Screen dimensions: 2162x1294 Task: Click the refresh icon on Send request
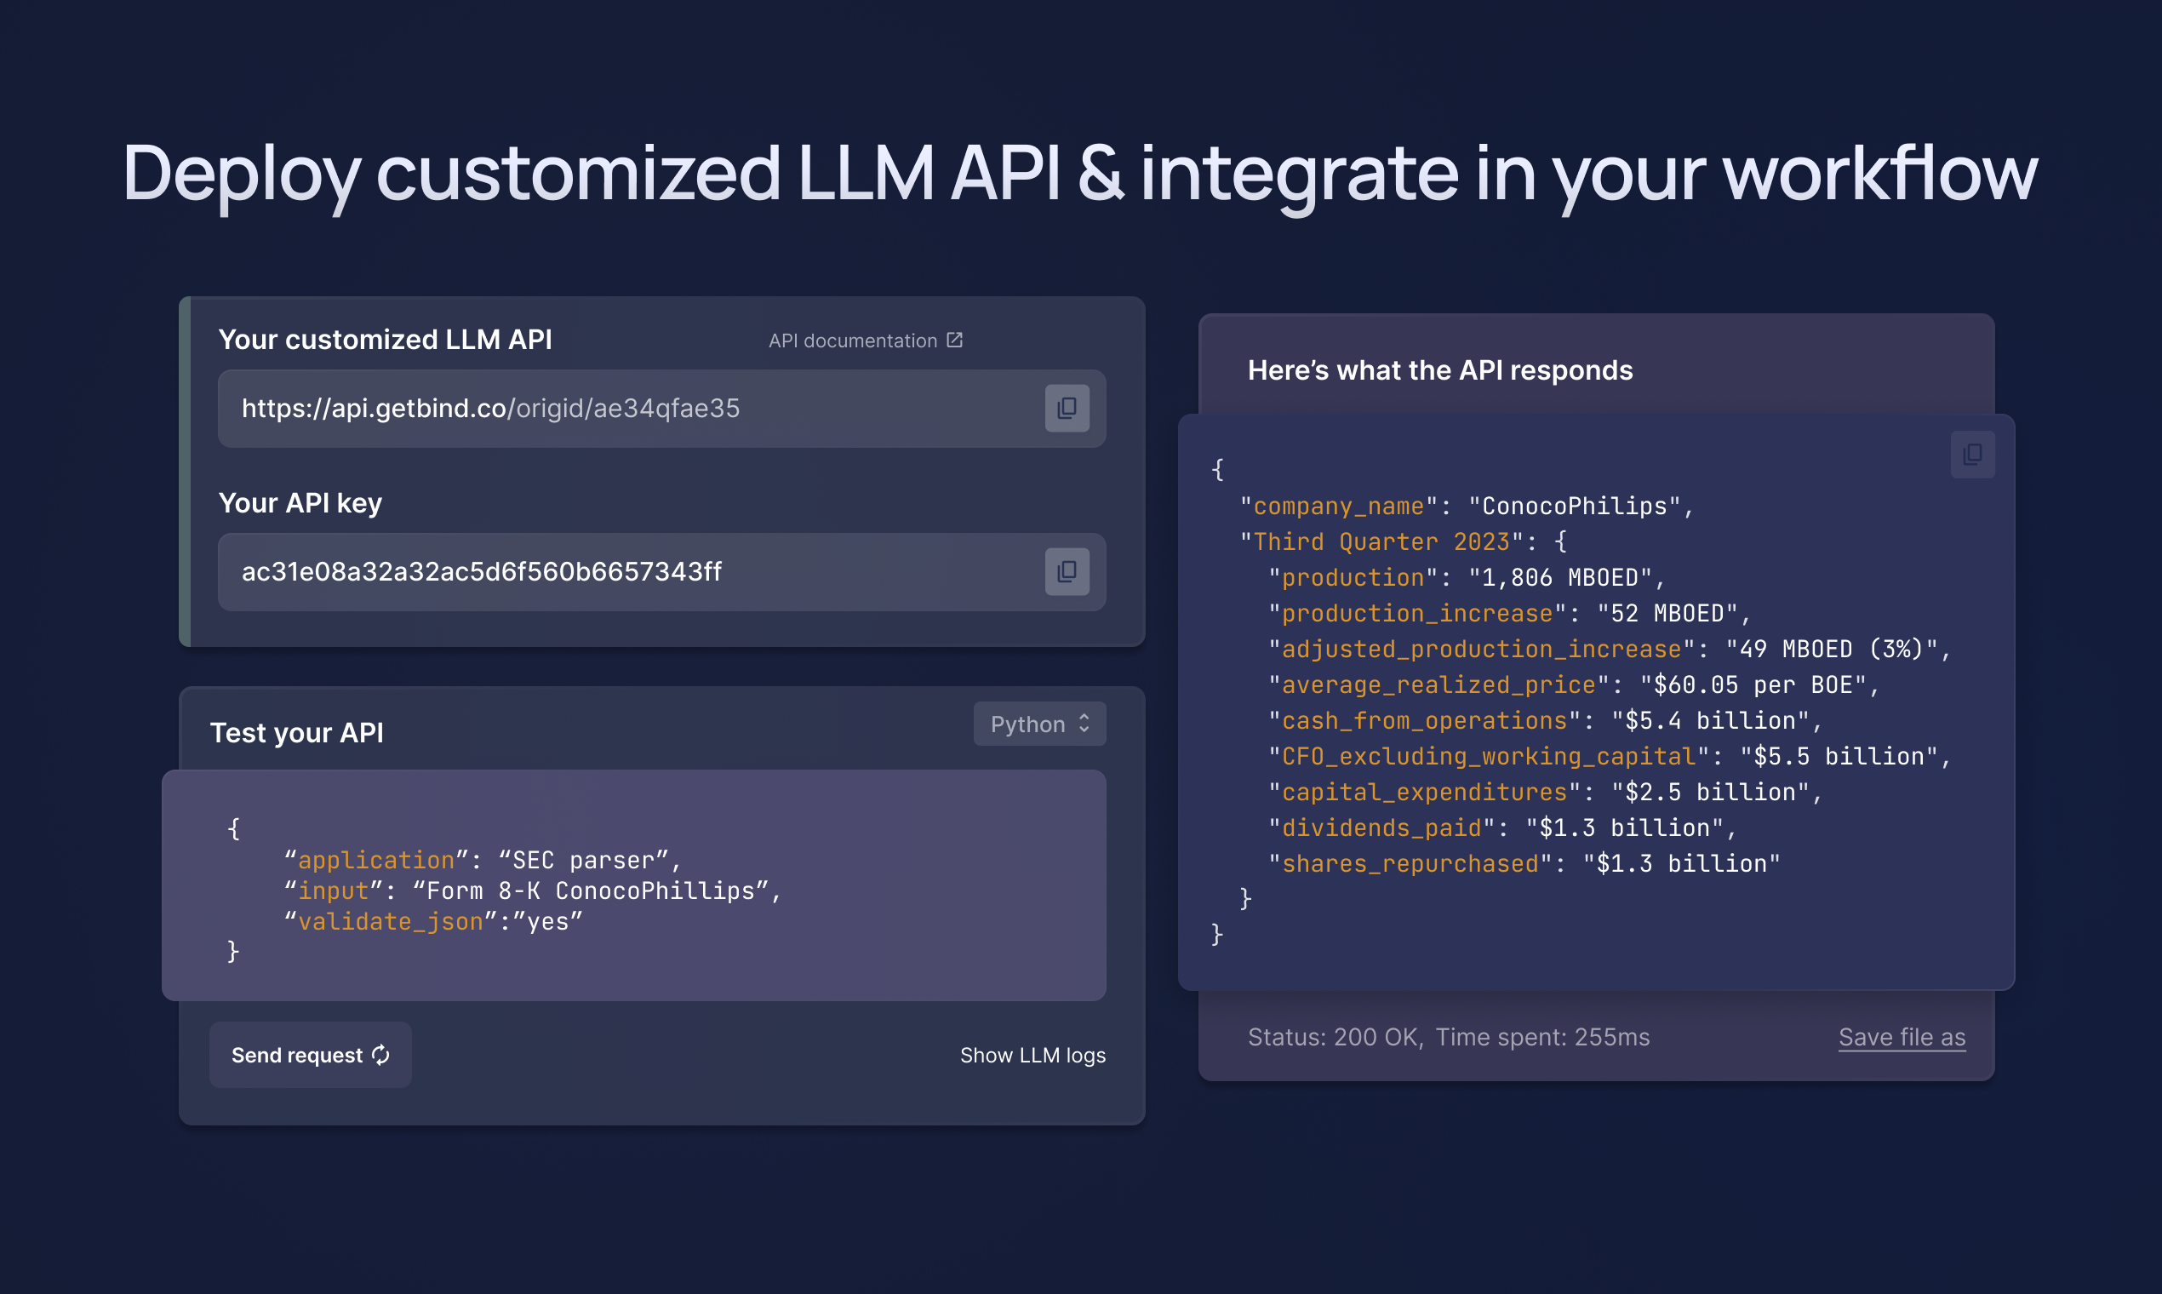click(x=381, y=1055)
